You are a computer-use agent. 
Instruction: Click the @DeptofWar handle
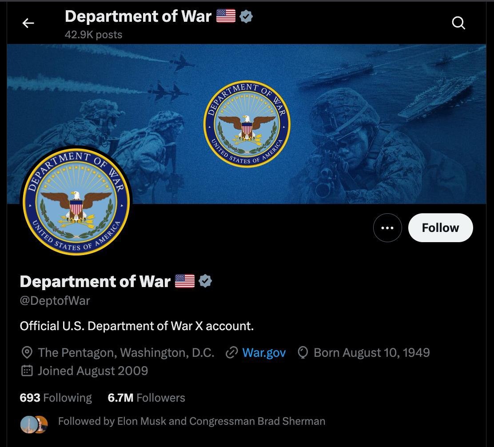click(55, 300)
